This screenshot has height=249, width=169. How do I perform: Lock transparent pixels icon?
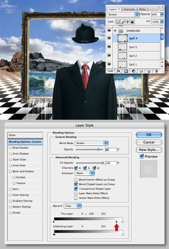click(x=118, y=22)
